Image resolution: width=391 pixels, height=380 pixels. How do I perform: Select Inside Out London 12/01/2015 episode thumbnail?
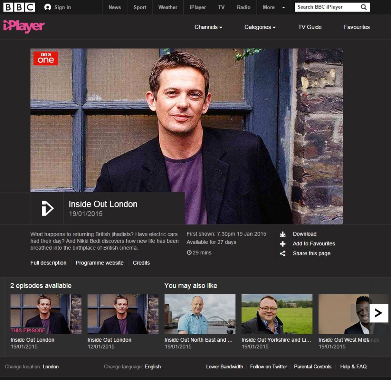click(123, 314)
